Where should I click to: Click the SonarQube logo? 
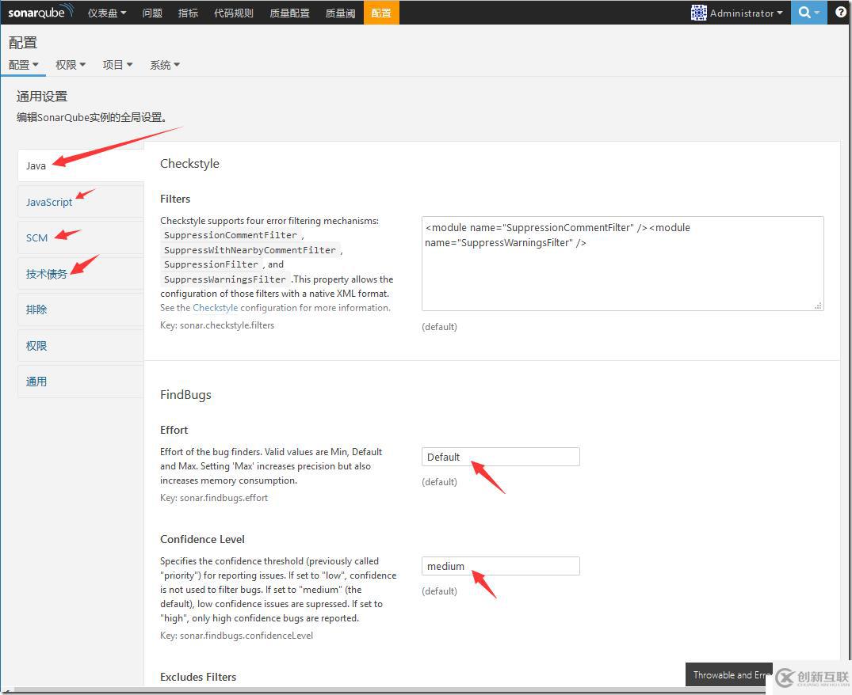40,12
